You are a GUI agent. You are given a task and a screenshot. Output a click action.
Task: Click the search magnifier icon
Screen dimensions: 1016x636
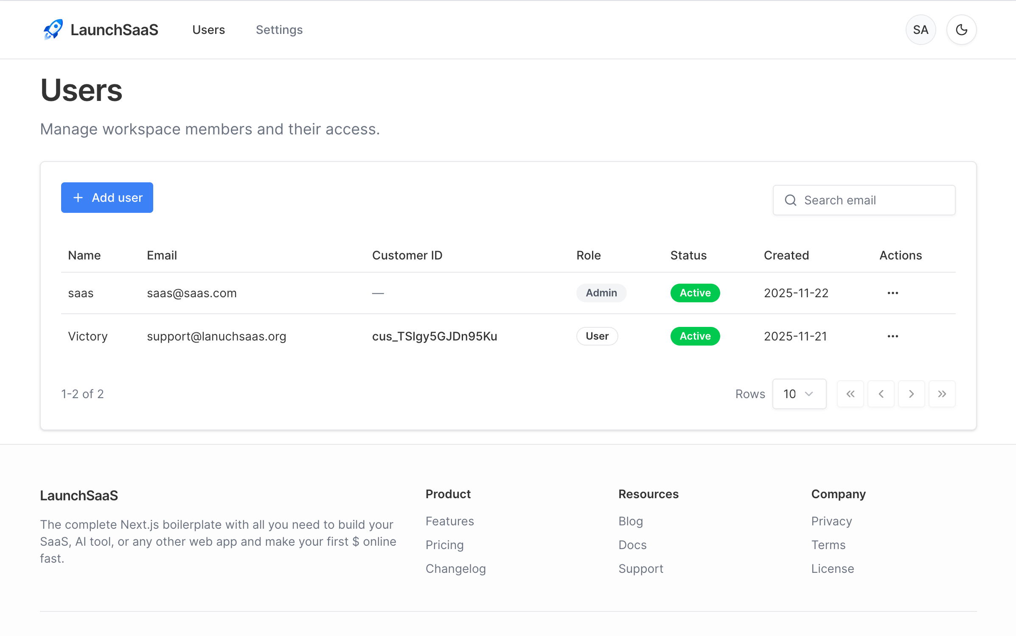pyautogui.click(x=790, y=200)
